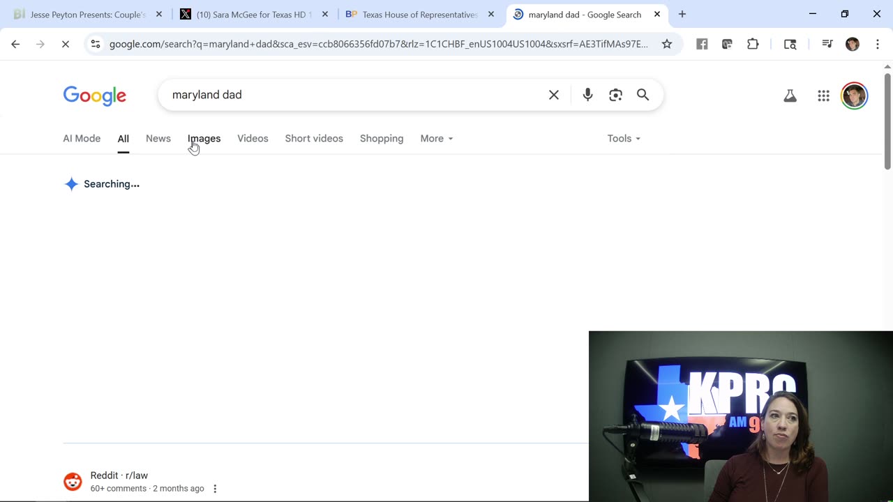The width and height of the screenshot is (893, 502).
Task: Switch to Jesse Peyton Presents tab
Action: pos(87,14)
